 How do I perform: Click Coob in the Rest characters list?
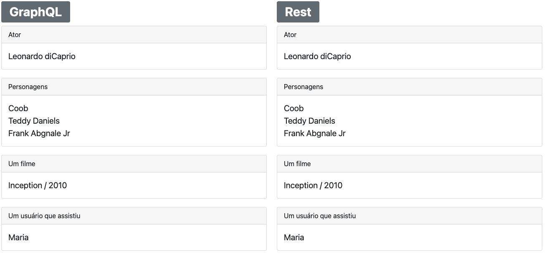coord(294,108)
